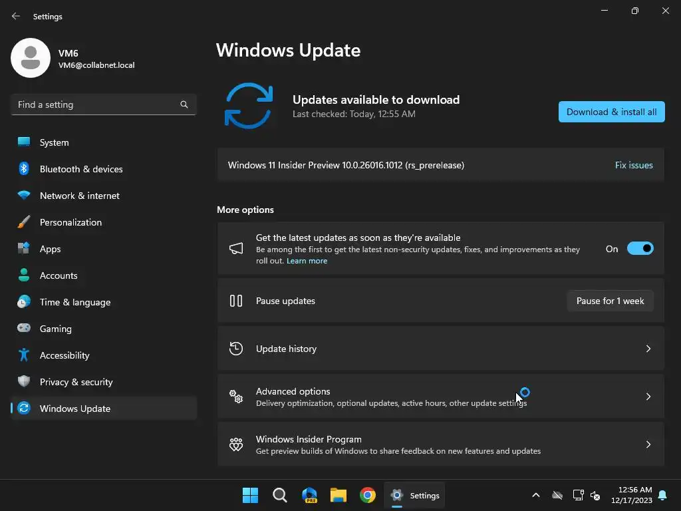This screenshot has width=681, height=511.
Task: Open taskbar Search
Action: [x=280, y=495]
